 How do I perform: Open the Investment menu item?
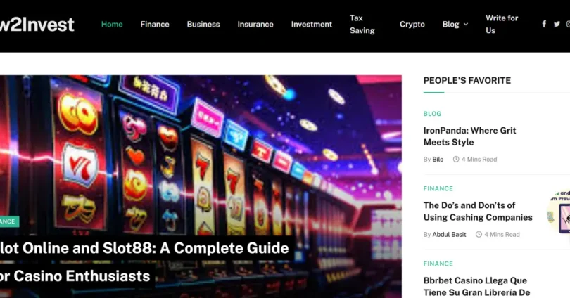[312, 25]
